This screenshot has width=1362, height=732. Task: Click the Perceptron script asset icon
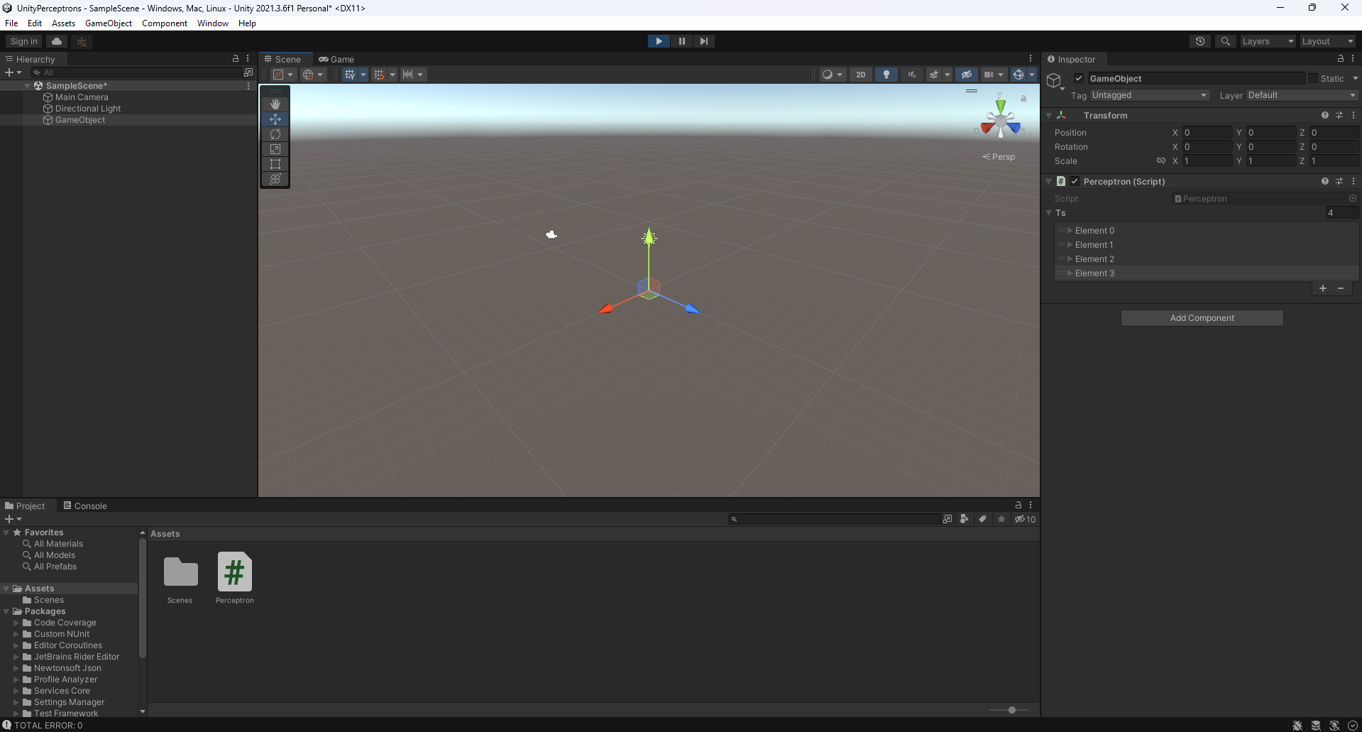click(x=234, y=570)
